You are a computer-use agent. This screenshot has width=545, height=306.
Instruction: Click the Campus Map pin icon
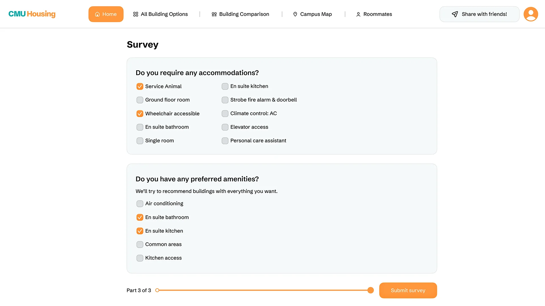tap(295, 14)
